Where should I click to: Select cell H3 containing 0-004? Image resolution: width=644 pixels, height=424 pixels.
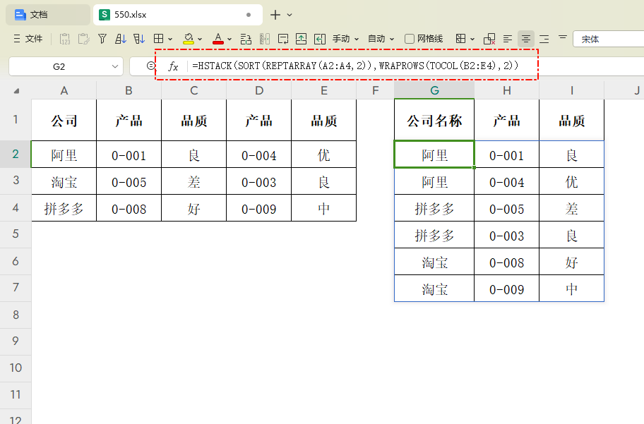point(506,181)
